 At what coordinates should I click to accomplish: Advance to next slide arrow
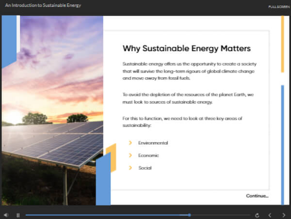tap(284, 215)
